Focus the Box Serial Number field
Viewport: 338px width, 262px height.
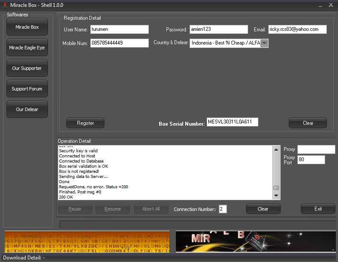(232, 122)
